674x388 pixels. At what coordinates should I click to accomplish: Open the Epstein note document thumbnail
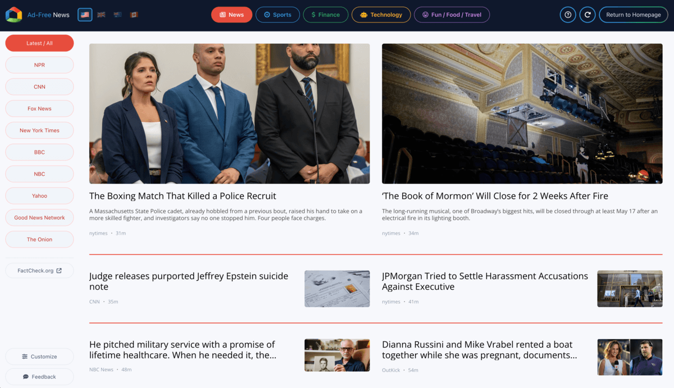(337, 289)
